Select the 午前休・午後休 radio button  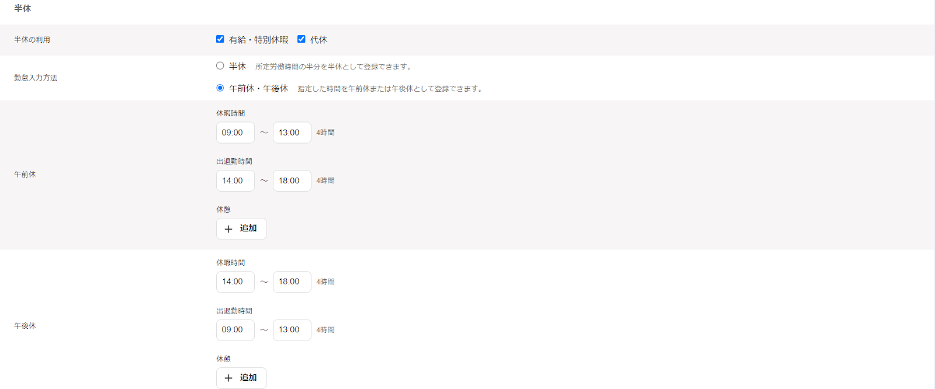(220, 88)
